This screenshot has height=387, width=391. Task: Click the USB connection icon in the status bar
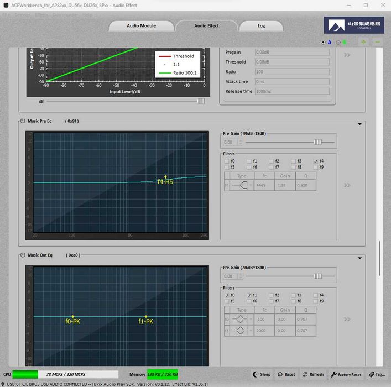coord(3,384)
